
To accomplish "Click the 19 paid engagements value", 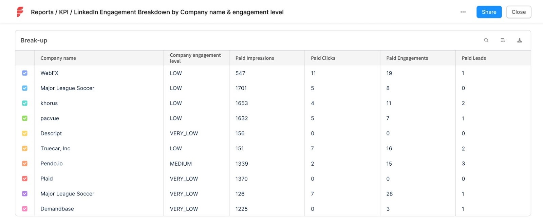I will (x=389, y=73).
